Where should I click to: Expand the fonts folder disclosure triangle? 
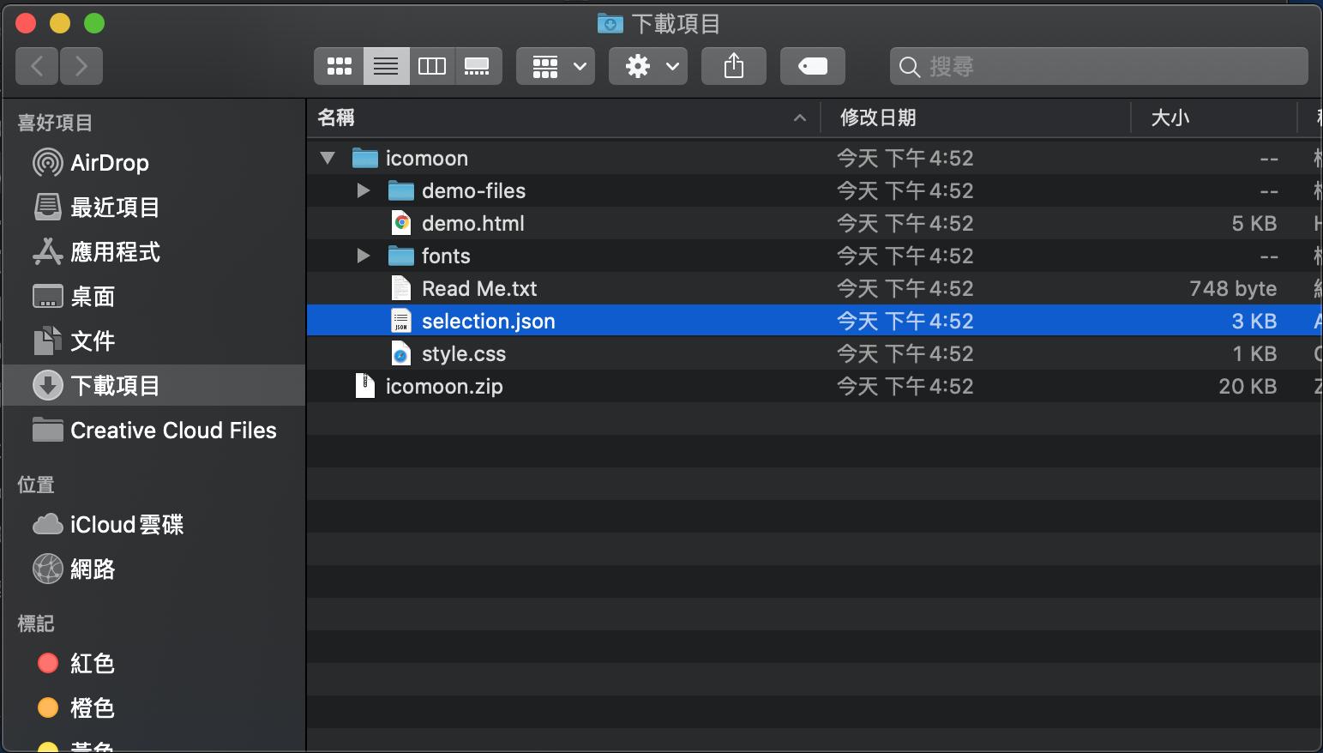tap(364, 256)
